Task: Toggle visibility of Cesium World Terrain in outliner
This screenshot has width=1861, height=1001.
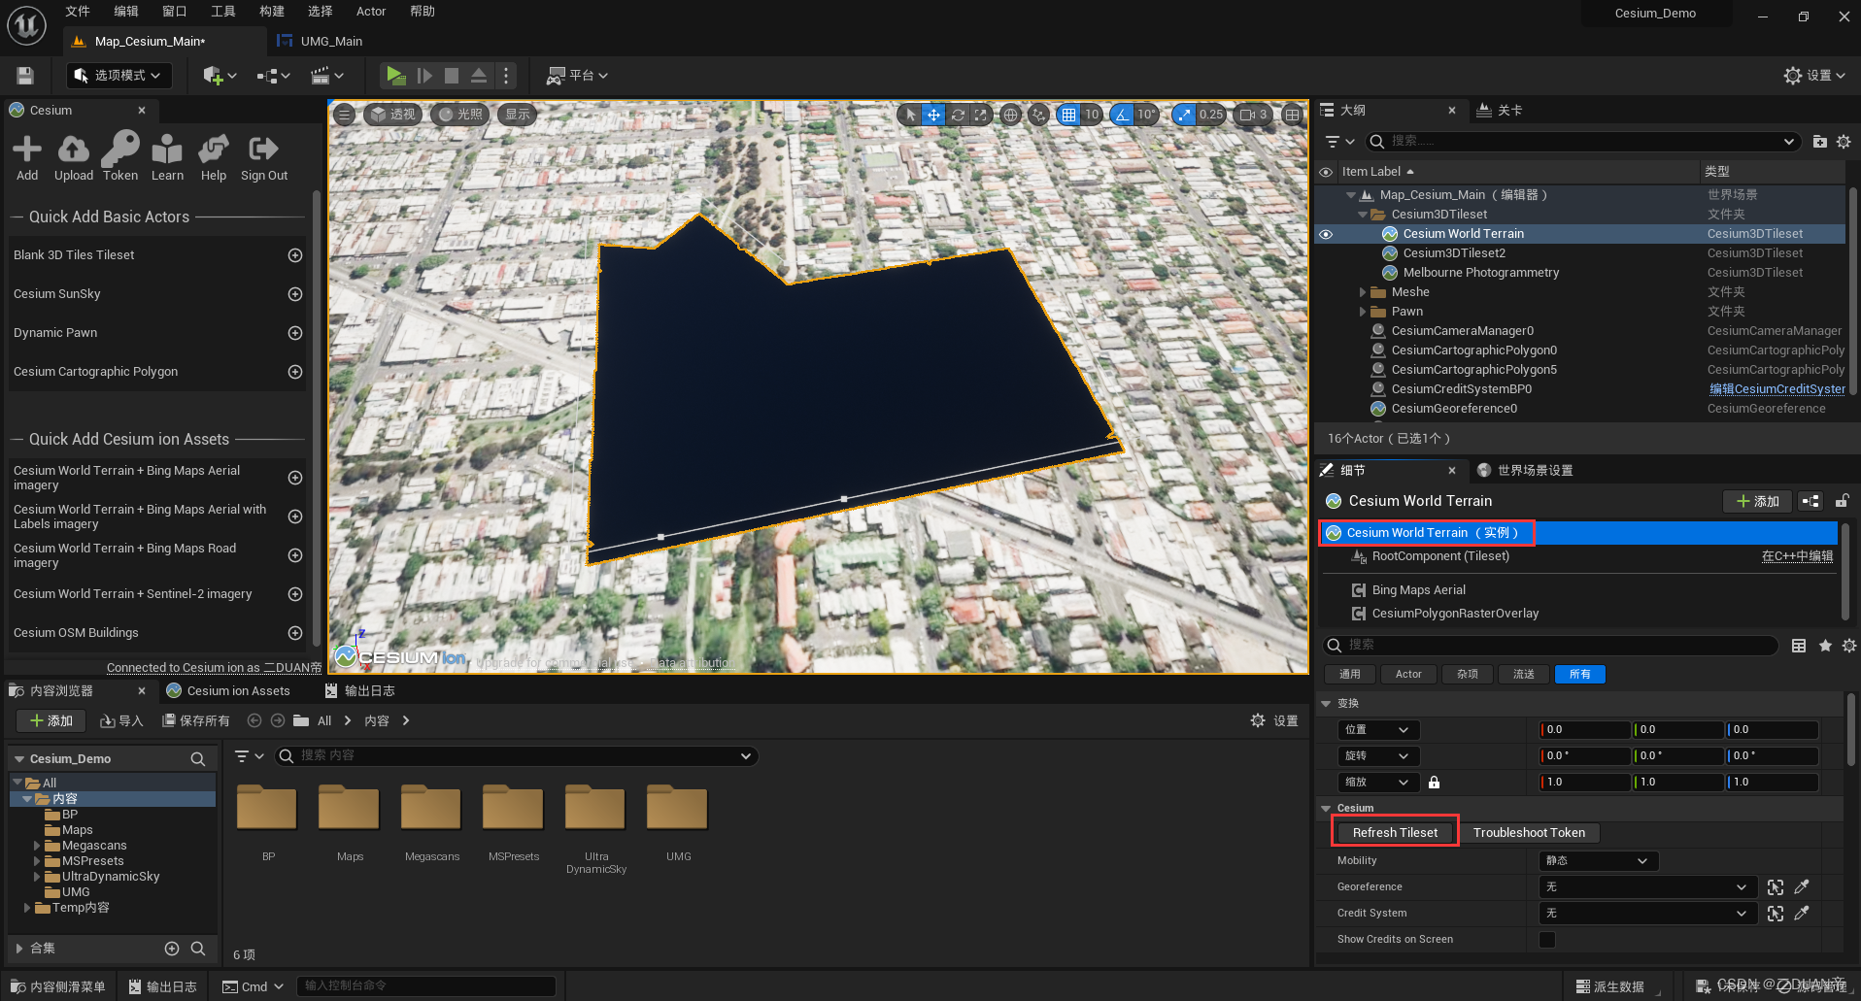Action: tap(1326, 233)
